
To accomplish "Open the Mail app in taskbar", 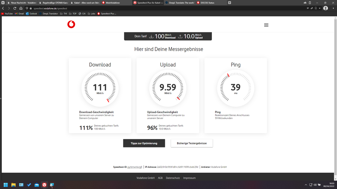I will point(37,185).
